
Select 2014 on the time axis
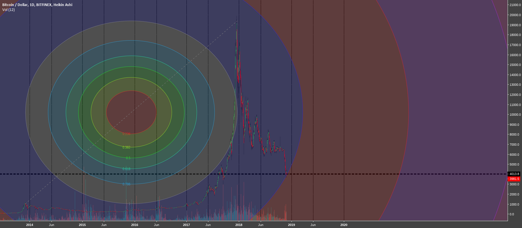[30, 225]
